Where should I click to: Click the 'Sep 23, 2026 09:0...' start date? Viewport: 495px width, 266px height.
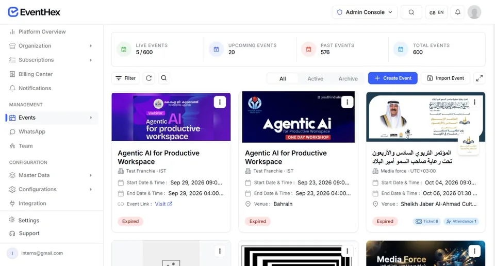point(323,182)
